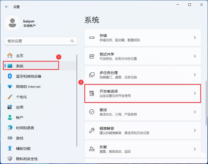Expand 开发者选项 using its arrow
208x164 pixels.
coord(195,94)
